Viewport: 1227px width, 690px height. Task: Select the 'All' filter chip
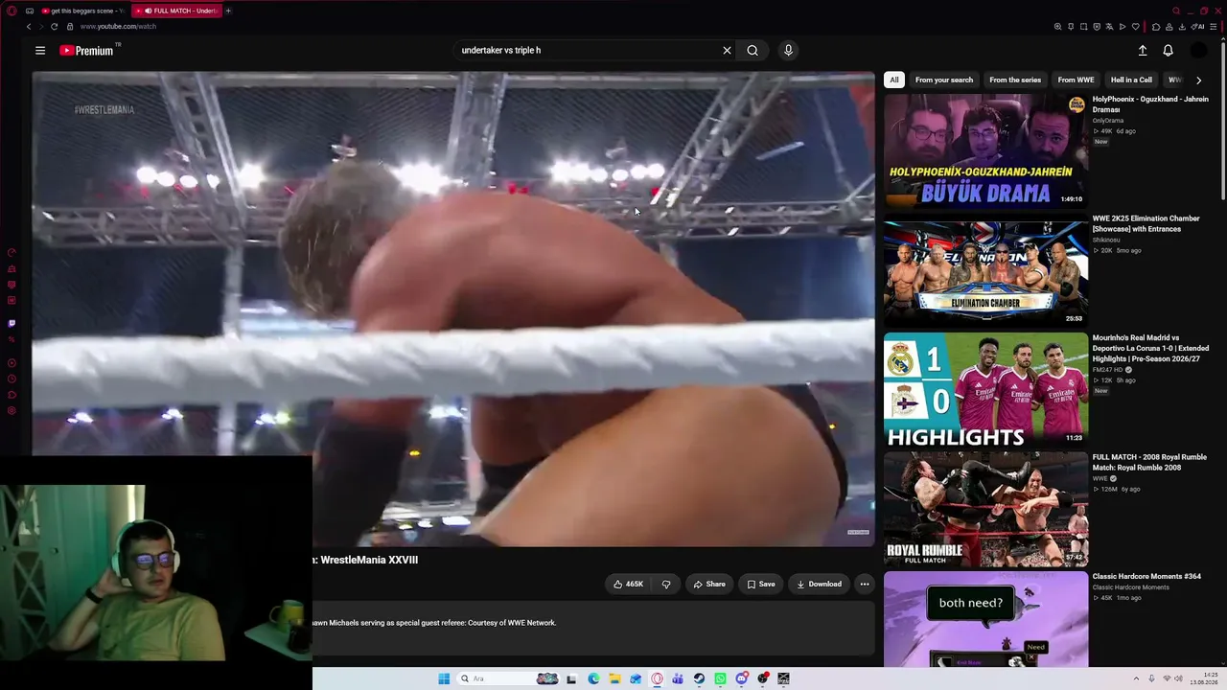(x=894, y=80)
